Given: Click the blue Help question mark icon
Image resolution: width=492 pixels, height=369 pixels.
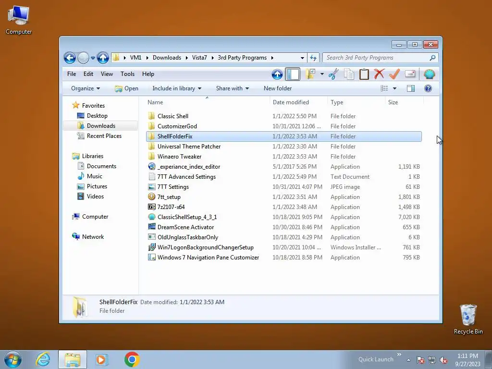Looking at the screenshot, I should point(428,88).
